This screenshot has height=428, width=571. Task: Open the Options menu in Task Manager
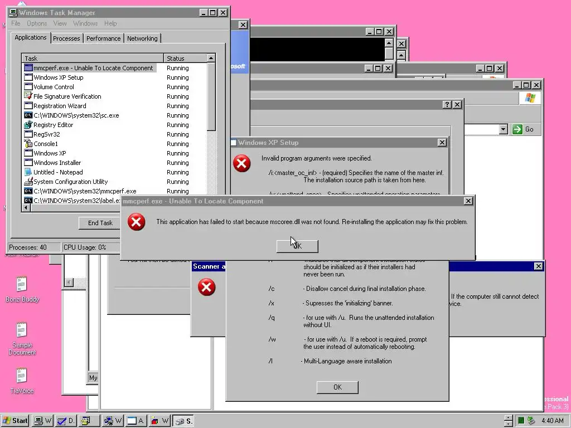tap(37, 23)
